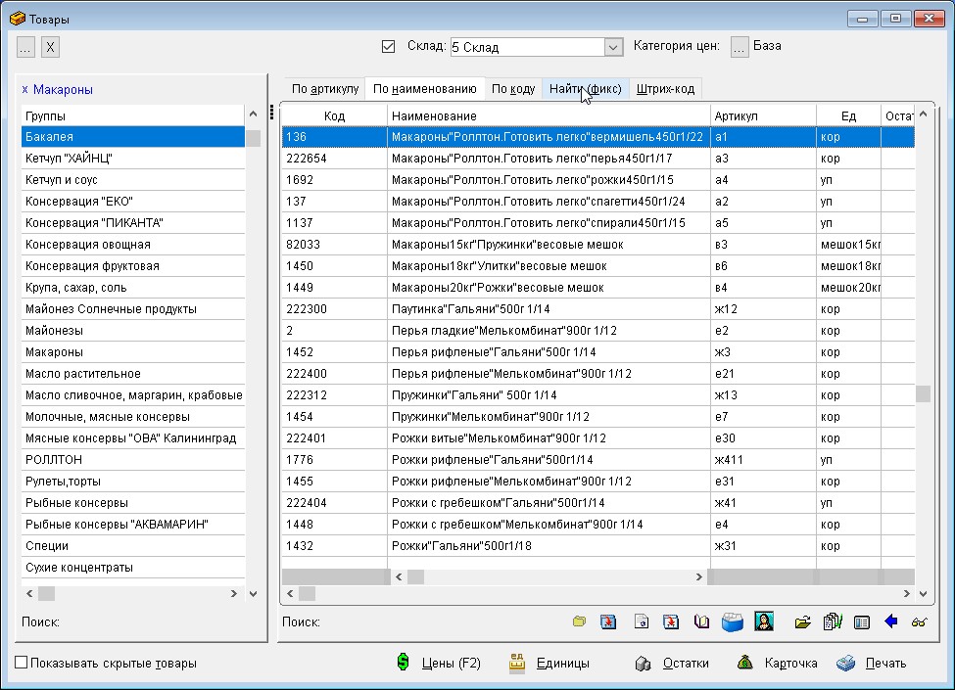Click the documents with checkmark icon
This screenshot has width=955, height=690.
(x=833, y=621)
